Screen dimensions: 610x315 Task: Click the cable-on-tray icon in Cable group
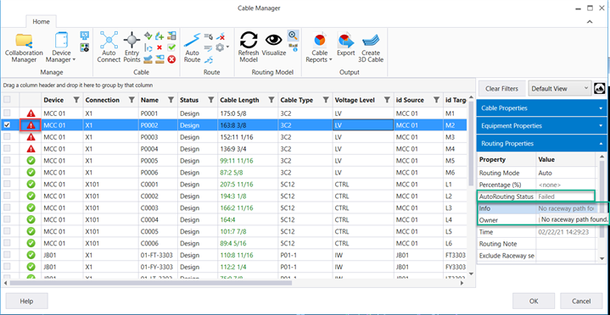point(148,59)
